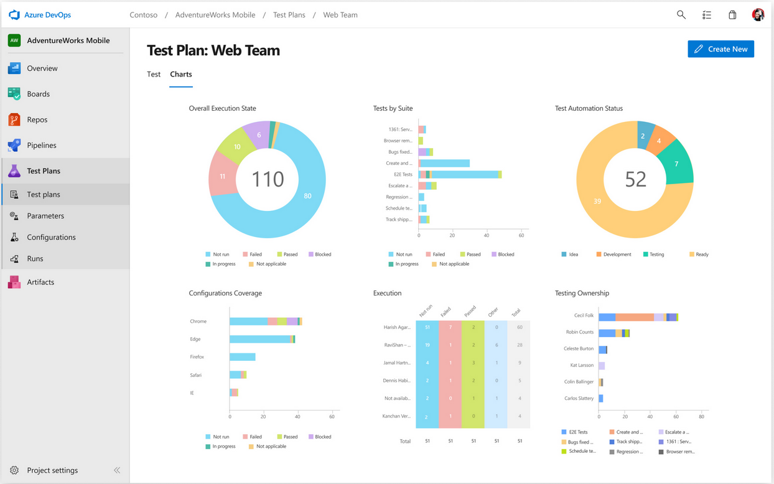The width and height of the screenshot is (774, 484).
Task: Click the Azure DevOps logo icon
Action: [14, 15]
